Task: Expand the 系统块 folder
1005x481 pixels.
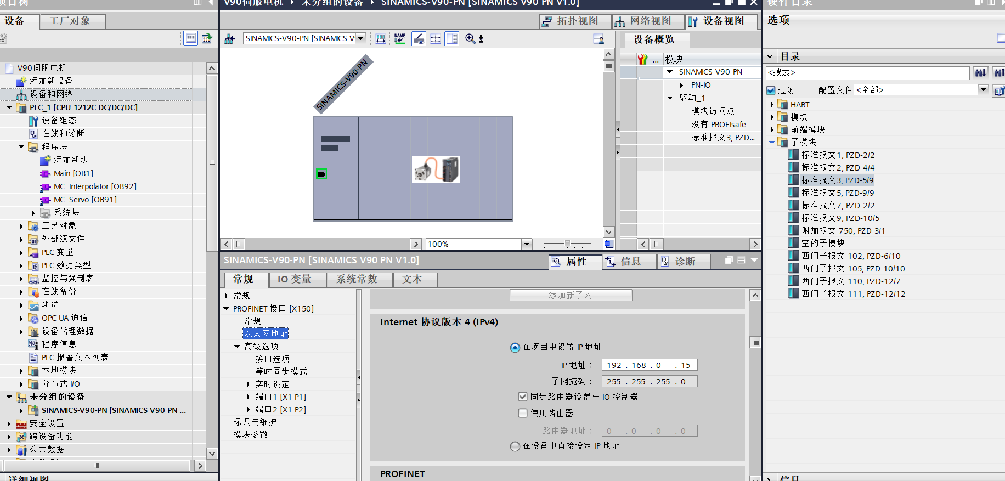Action: 33,213
